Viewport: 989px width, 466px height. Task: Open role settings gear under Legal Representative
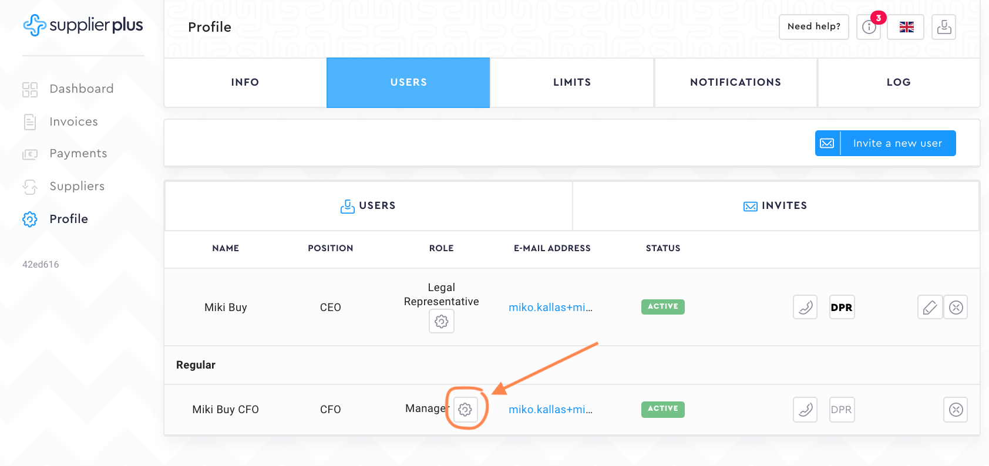pyautogui.click(x=442, y=322)
